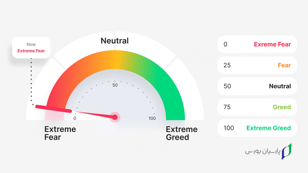Click the "0" mark on the gauge dial
Screen dimensions: 308x173
coord(75,118)
